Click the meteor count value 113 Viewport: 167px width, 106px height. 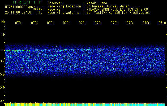click(40, 12)
